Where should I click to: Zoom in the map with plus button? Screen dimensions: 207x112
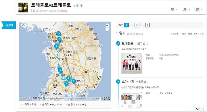(x=107, y=25)
